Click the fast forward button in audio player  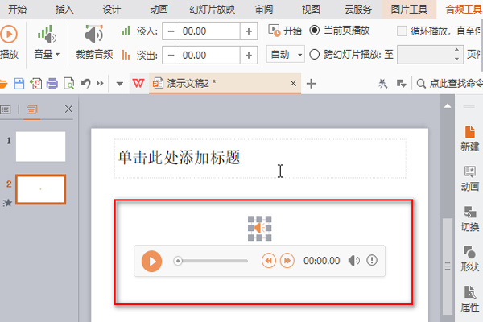(x=287, y=261)
